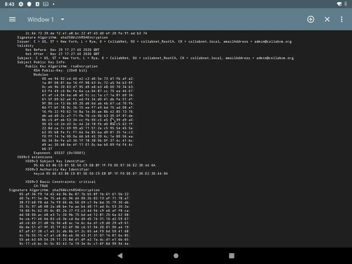Click 'Subject Public Key Info:' line

pyautogui.click(x=42, y=62)
